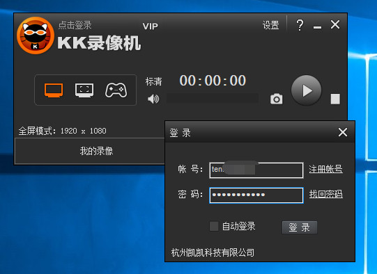Click the 00:00:00 recording timer

tap(213, 81)
